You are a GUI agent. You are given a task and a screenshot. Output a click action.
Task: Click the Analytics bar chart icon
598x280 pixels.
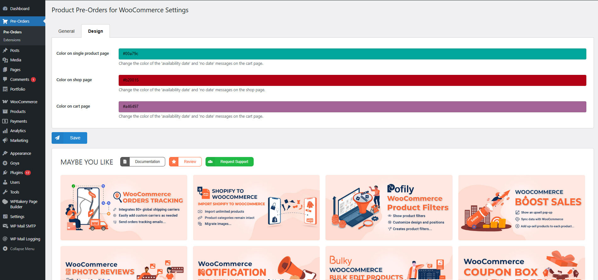click(x=5, y=131)
